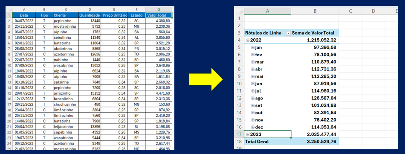The width and height of the screenshot is (405, 154).
Task: Click the select-all corner of the pivot table sheet
Action: (x=239, y=11)
